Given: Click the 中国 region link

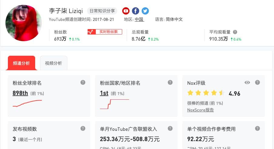Looking at the screenshot, I should pyautogui.click(x=139, y=19).
